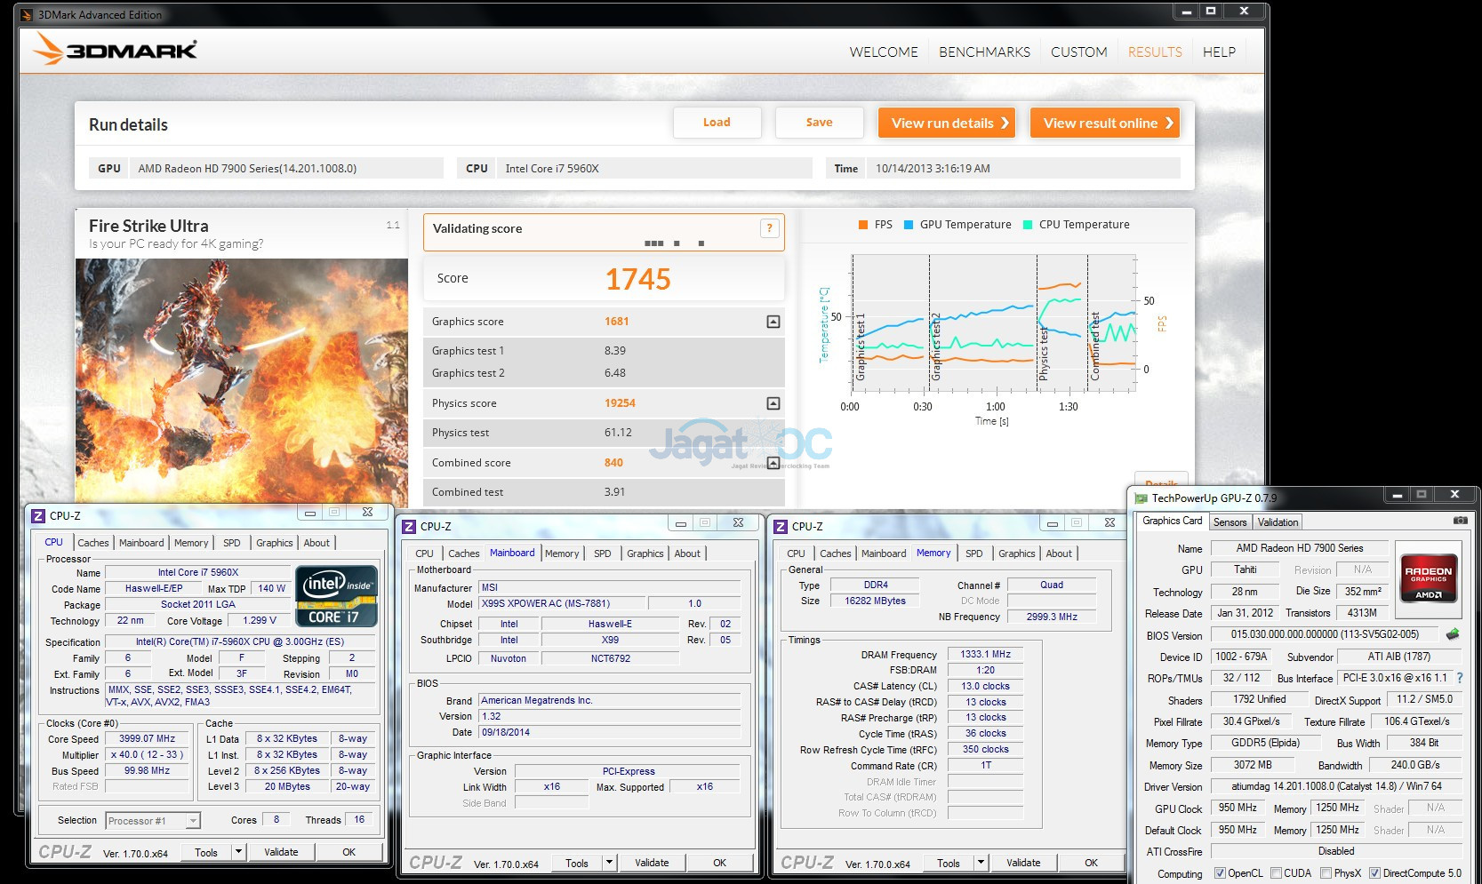
Task: Click the GPU-Z title bar app icon
Action: 1142,498
